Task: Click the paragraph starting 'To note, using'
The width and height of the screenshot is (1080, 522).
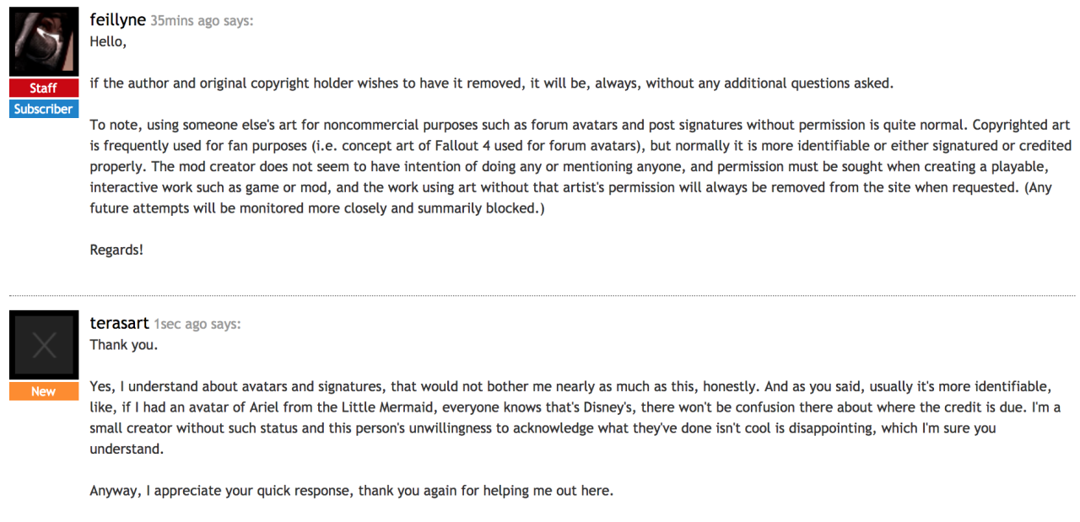Action: (580, 166)
